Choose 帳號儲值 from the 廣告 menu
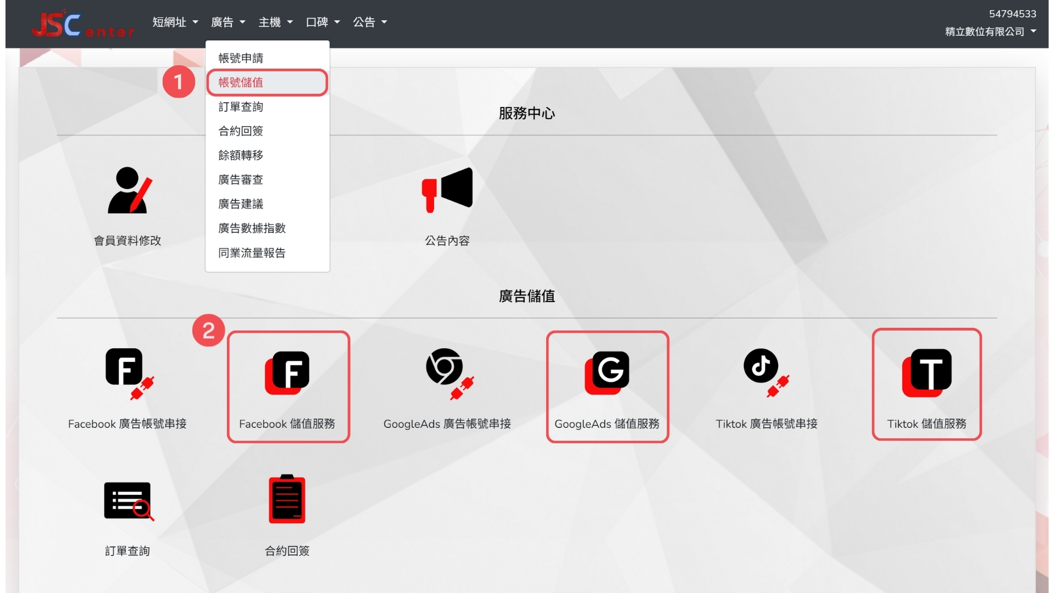Viewport: 1055px width, 593px height. (241, 82)
